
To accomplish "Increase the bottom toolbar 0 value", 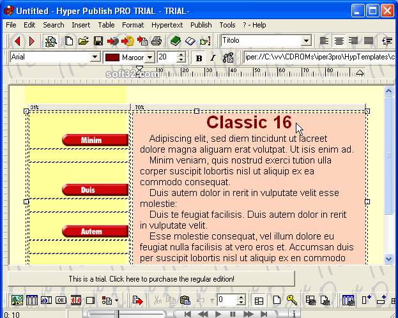I will click(241, 298).
